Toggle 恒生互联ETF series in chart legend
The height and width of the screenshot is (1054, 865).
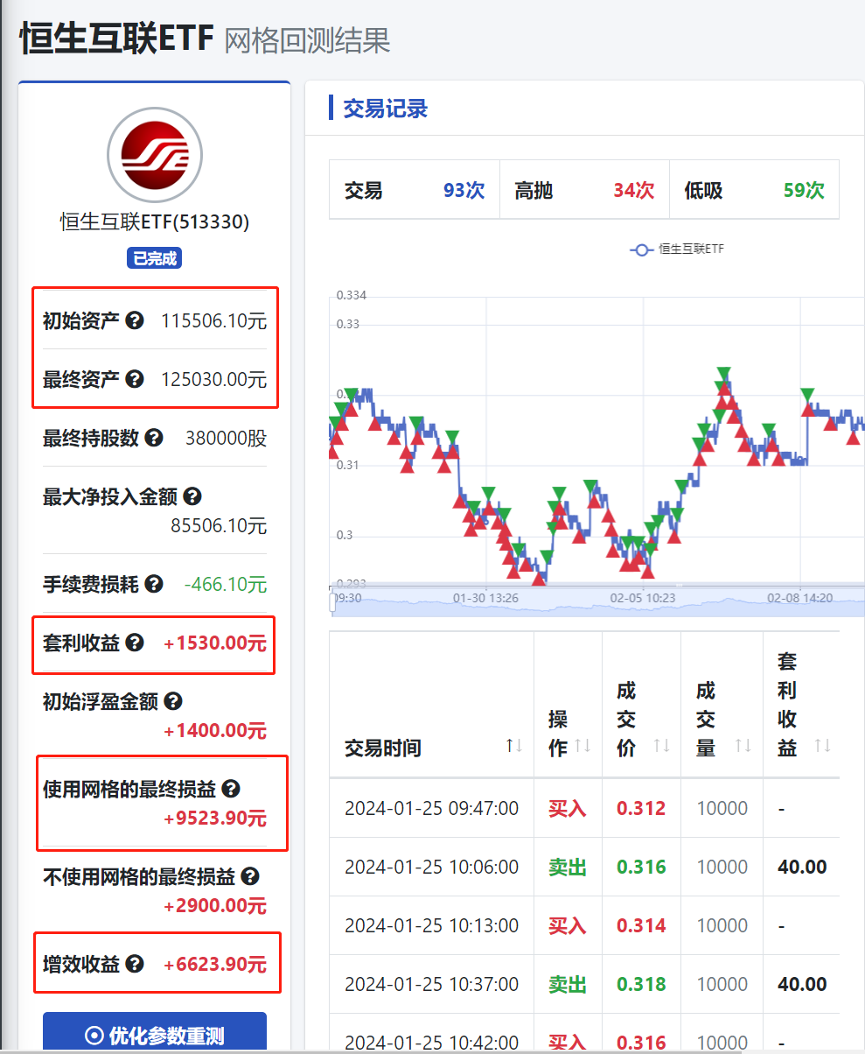coord(678,249)
